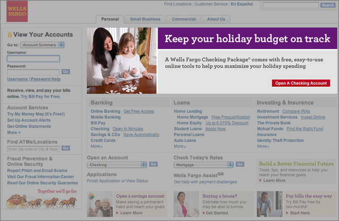Viewport: 339px width, 221px height.
Task: Click Learn More under Build a Better Financial Future
Action: point(274,181)
